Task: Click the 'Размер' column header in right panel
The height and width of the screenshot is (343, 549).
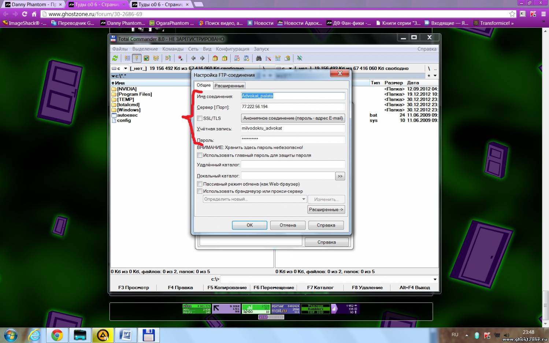Action: pos(393,83)
